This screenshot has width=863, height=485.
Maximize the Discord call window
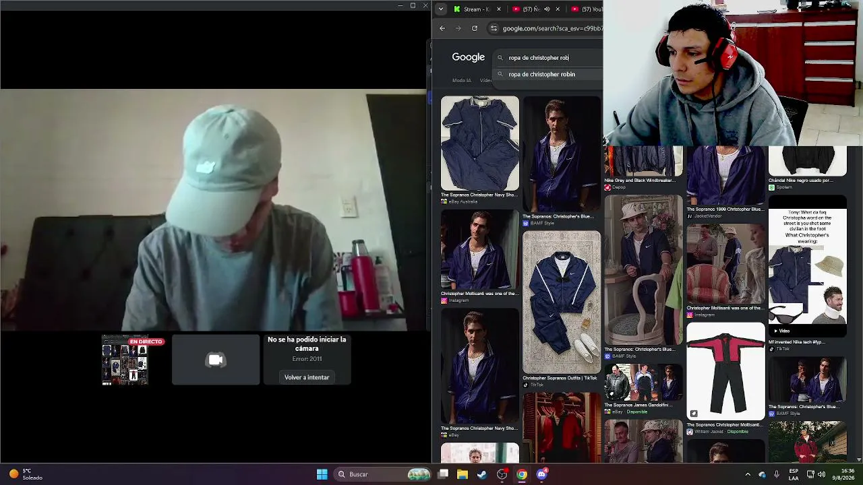tap(413, 5)
